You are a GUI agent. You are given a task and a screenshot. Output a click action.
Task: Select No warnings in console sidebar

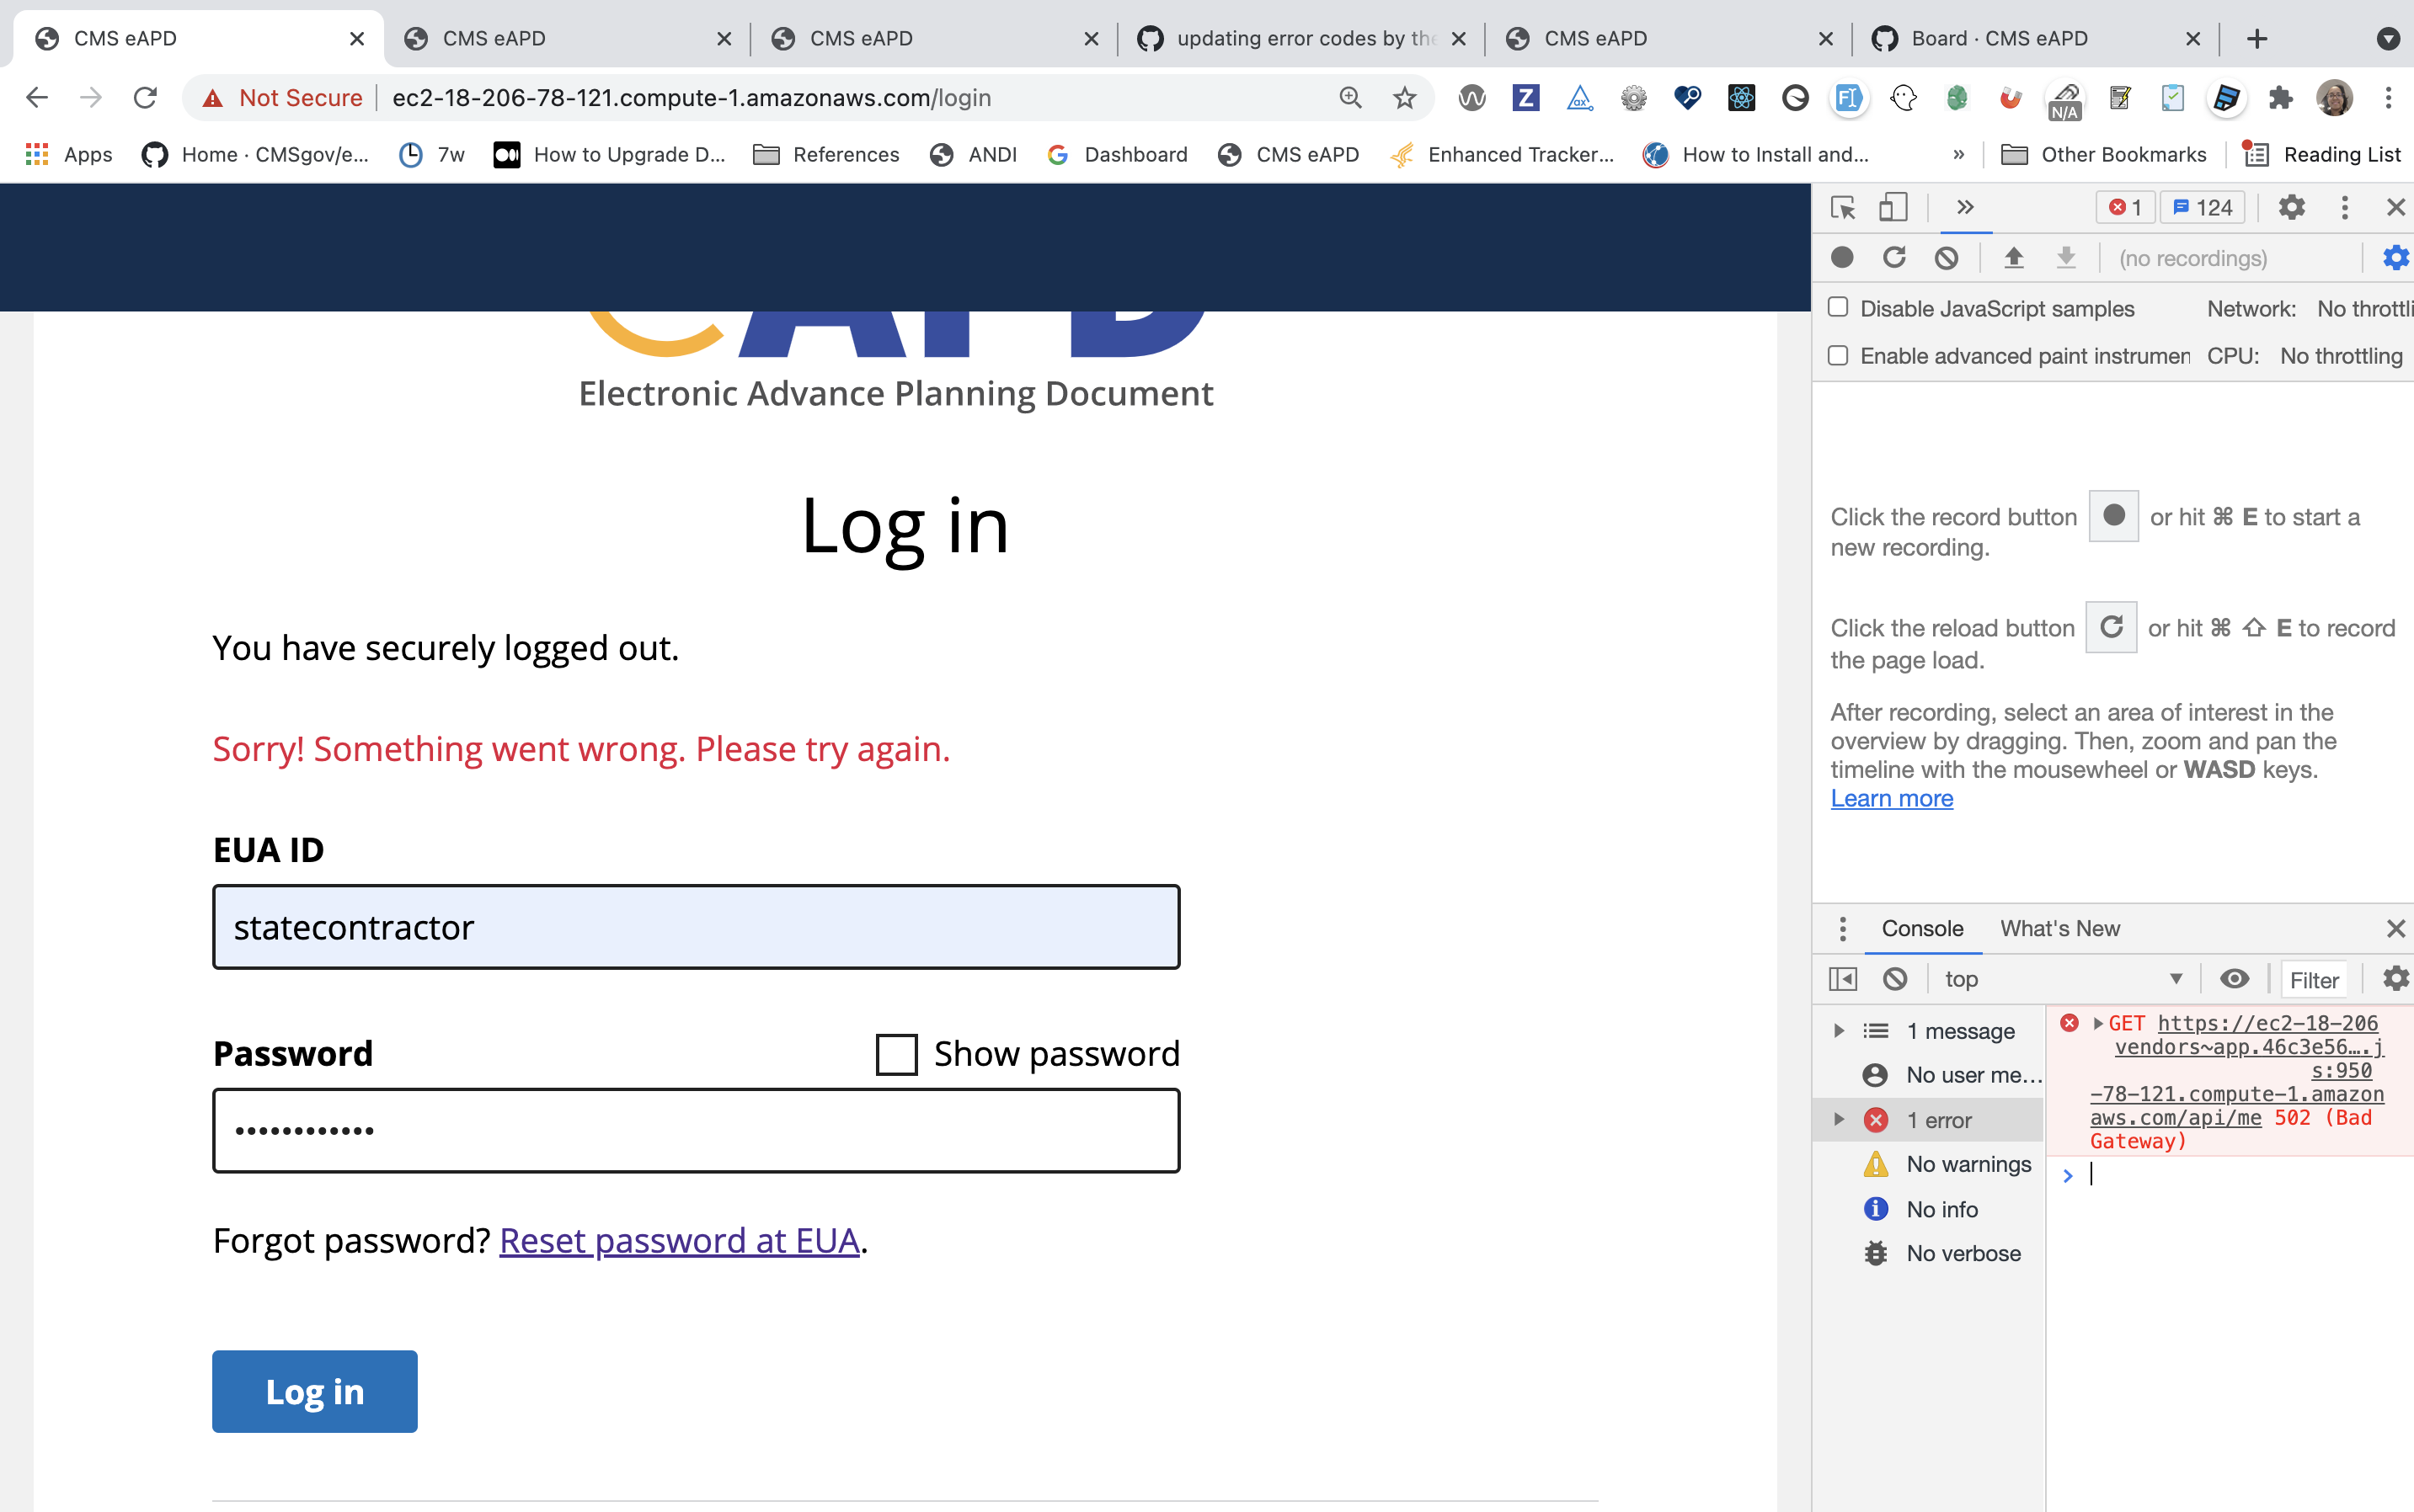point(1947,1164)
